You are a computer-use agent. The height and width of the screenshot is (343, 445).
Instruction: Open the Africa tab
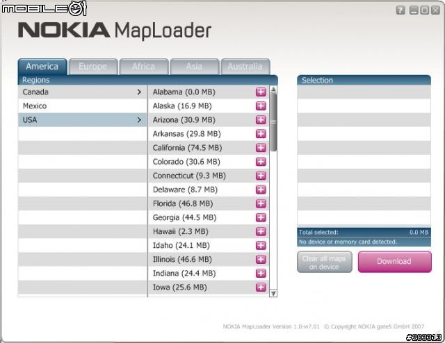pyautogui.click(x=144, y=67)
